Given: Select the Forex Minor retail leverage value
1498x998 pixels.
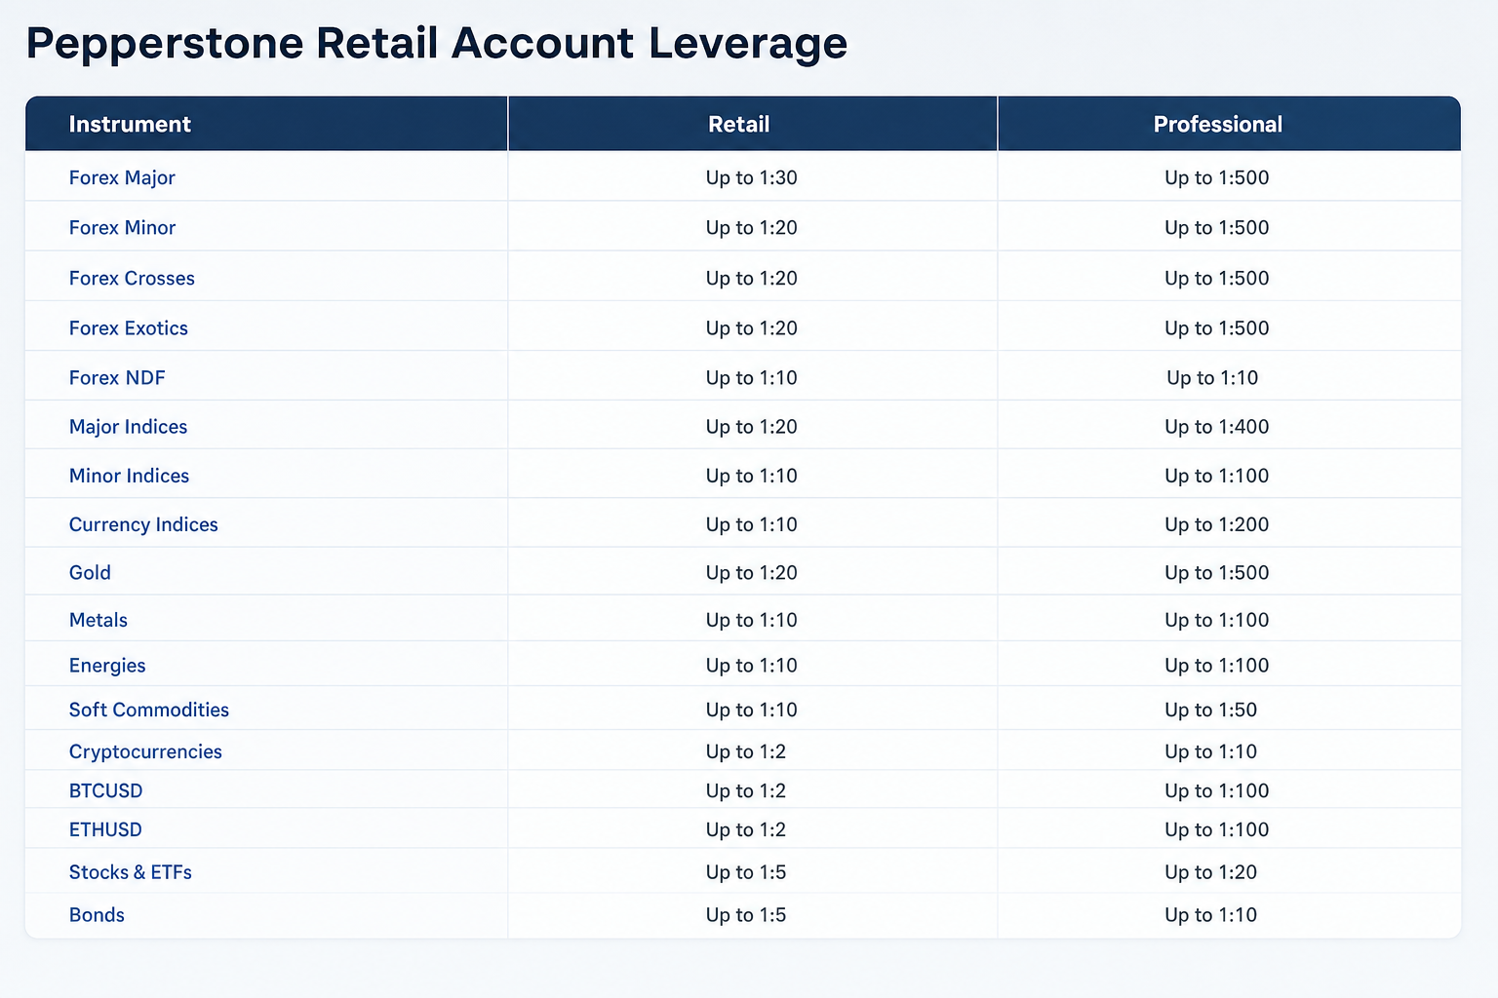Looking at the screenshot, I should (x=752, y=227).
